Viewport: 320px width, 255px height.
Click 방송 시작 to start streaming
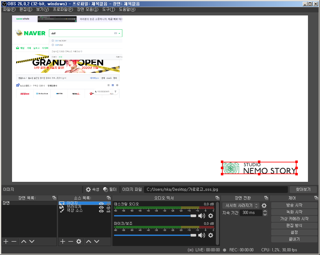pos(294,205)
